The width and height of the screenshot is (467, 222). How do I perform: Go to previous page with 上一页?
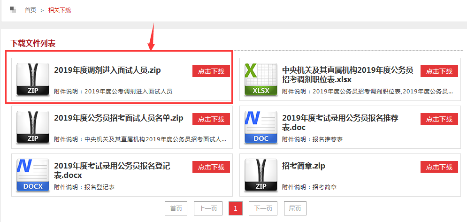point(208,208)
